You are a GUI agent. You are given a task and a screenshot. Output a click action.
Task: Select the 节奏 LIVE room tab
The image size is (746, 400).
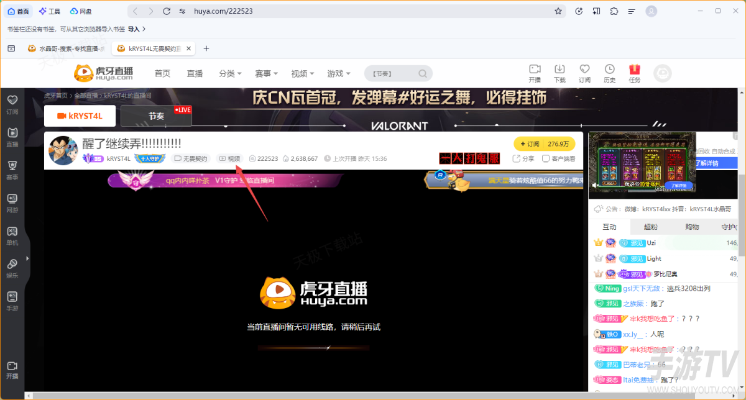(x=157, y=116)
